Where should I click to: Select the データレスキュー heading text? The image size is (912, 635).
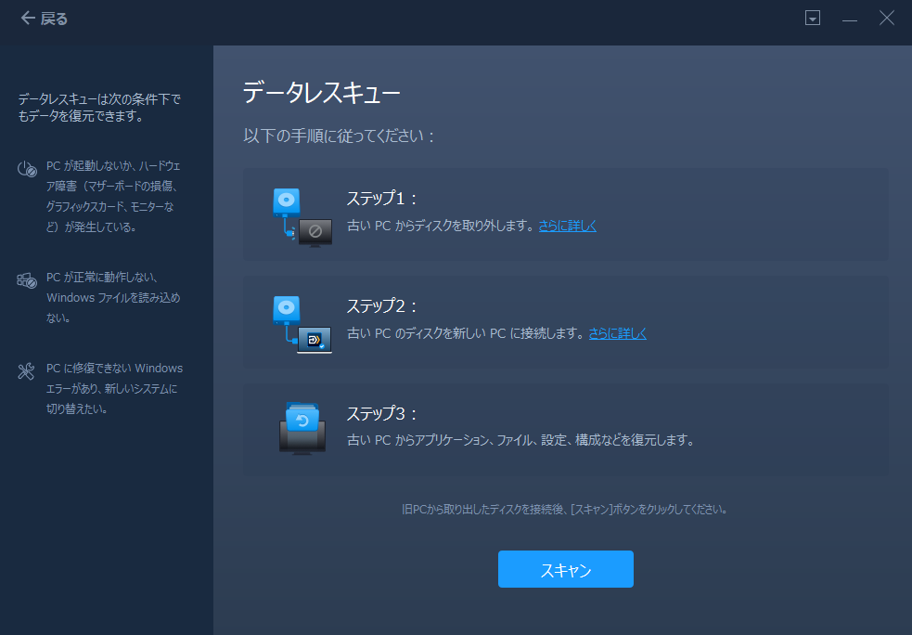322,93
